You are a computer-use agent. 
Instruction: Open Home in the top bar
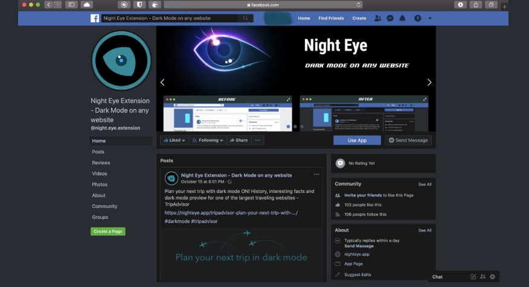[x=304, y=18]
